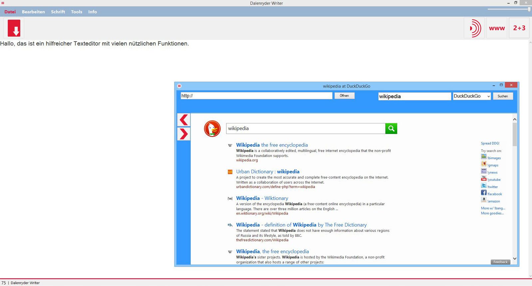The image size is (532, 286).
Task: Open the Datei menu
Action: point(10,12)
